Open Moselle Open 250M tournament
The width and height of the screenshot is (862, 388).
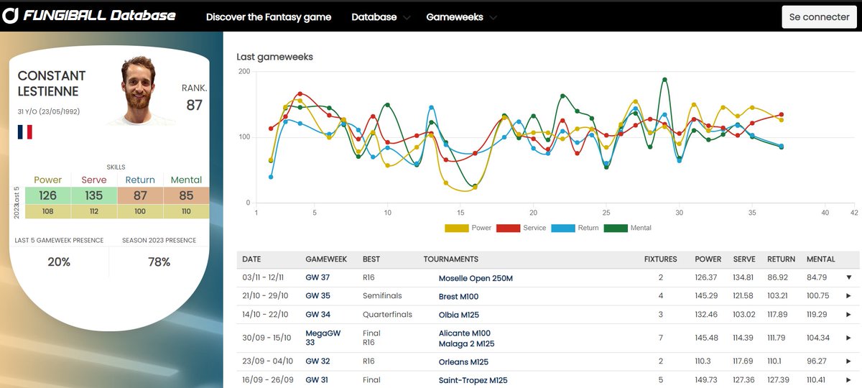click(476, 278)
